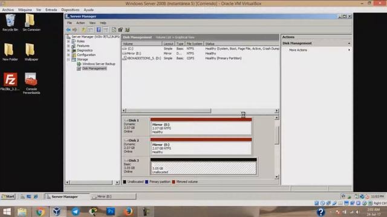
Task: Select the FileZilla desktop icon
Action: pos(10,82)
